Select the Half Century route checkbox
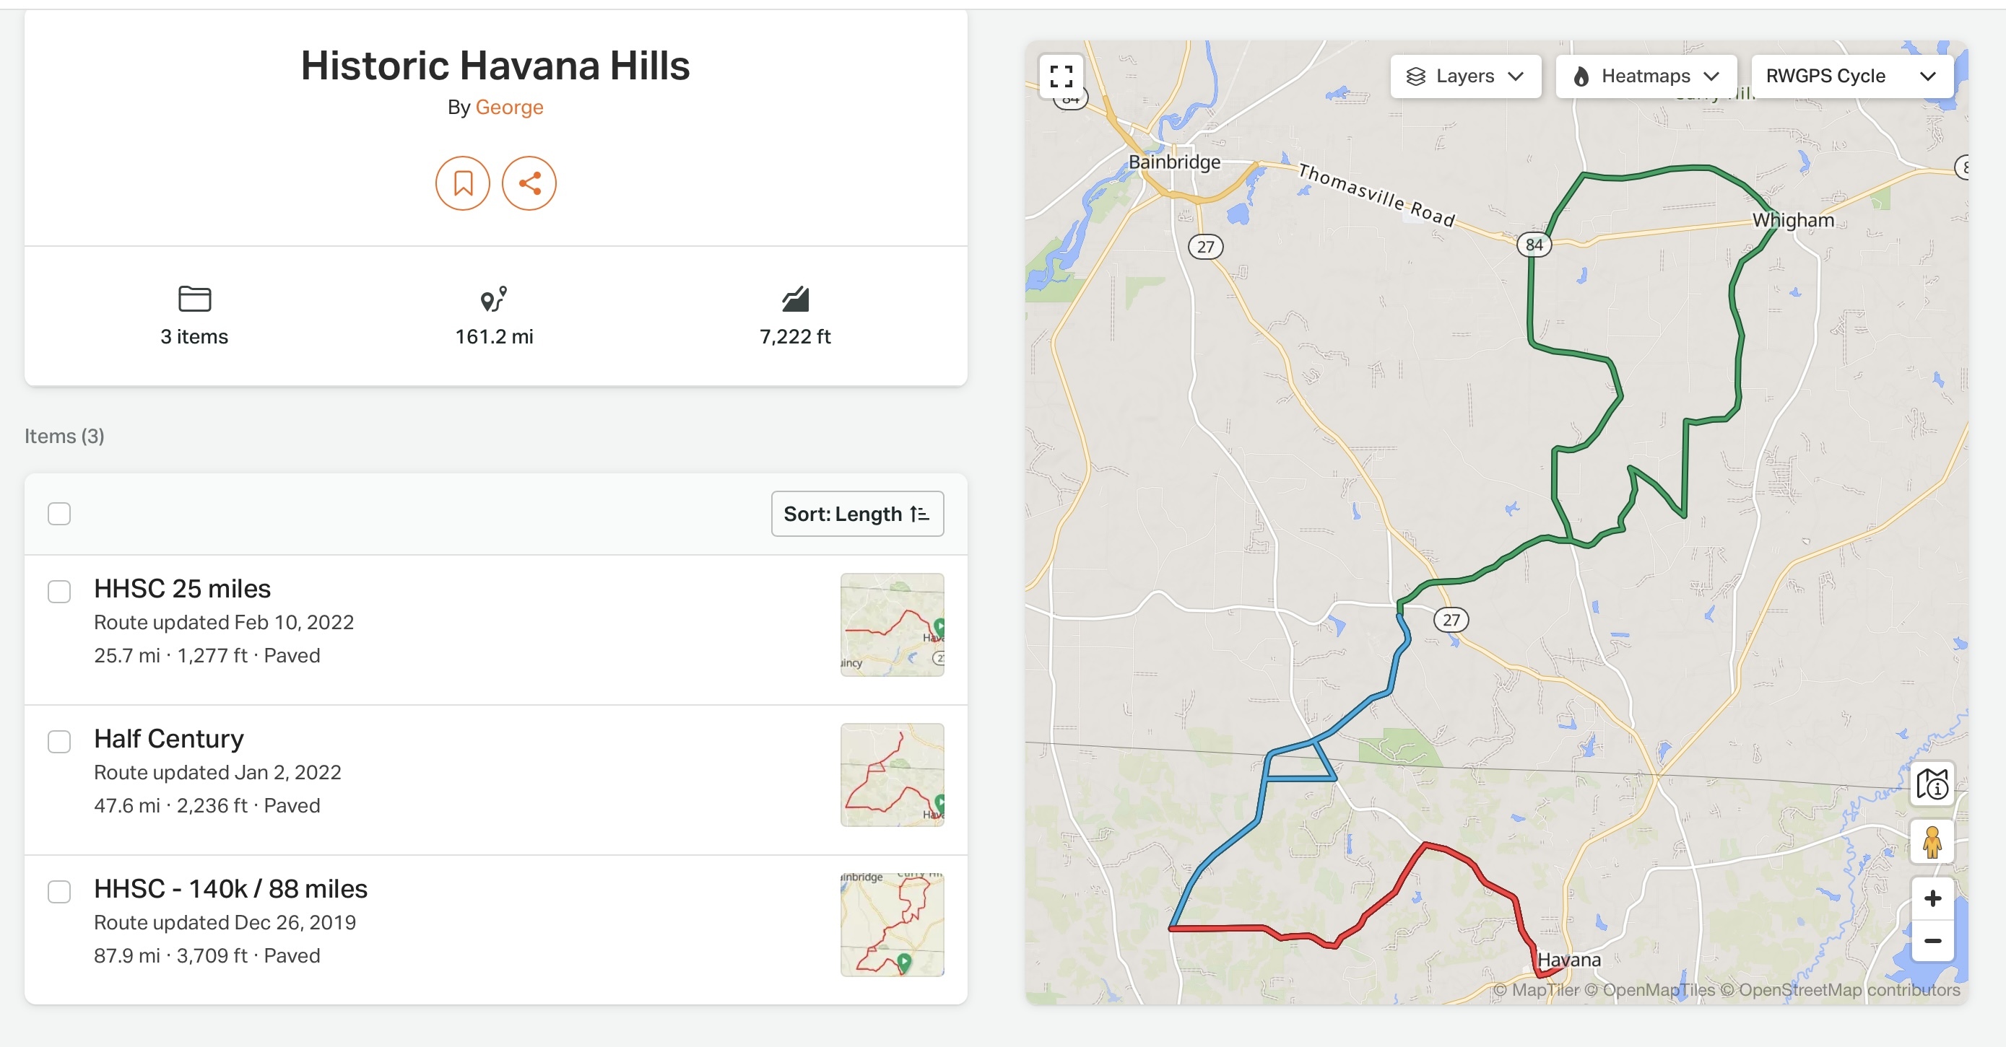Viewport: 2006px width, 1047px height. pos(59,742)
